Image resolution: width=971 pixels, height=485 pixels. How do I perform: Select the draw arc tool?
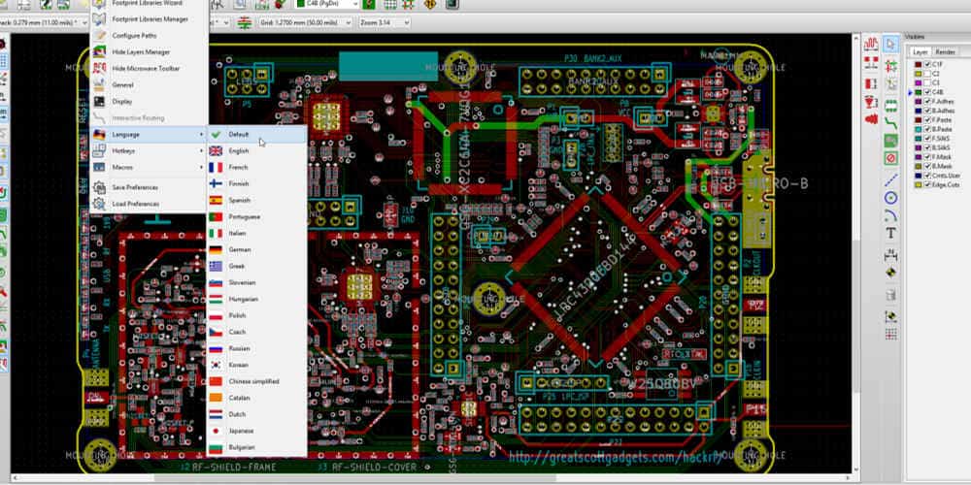890,215
